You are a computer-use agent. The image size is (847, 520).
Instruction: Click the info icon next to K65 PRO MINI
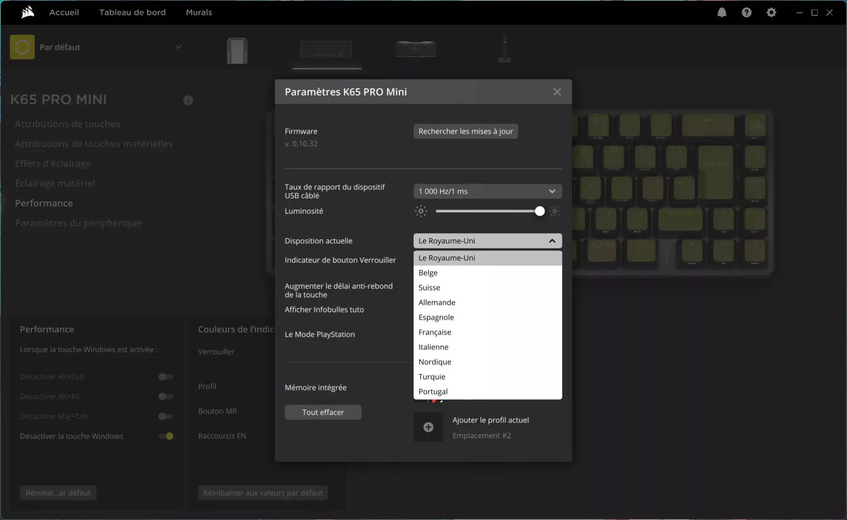click(187, 100)
